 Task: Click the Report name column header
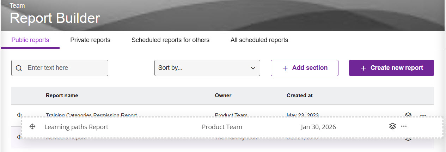point(62,95)
